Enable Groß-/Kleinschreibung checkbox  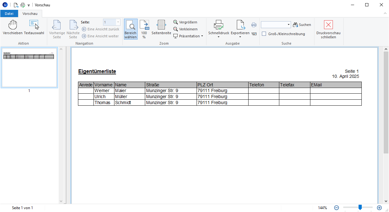point(264,34)
